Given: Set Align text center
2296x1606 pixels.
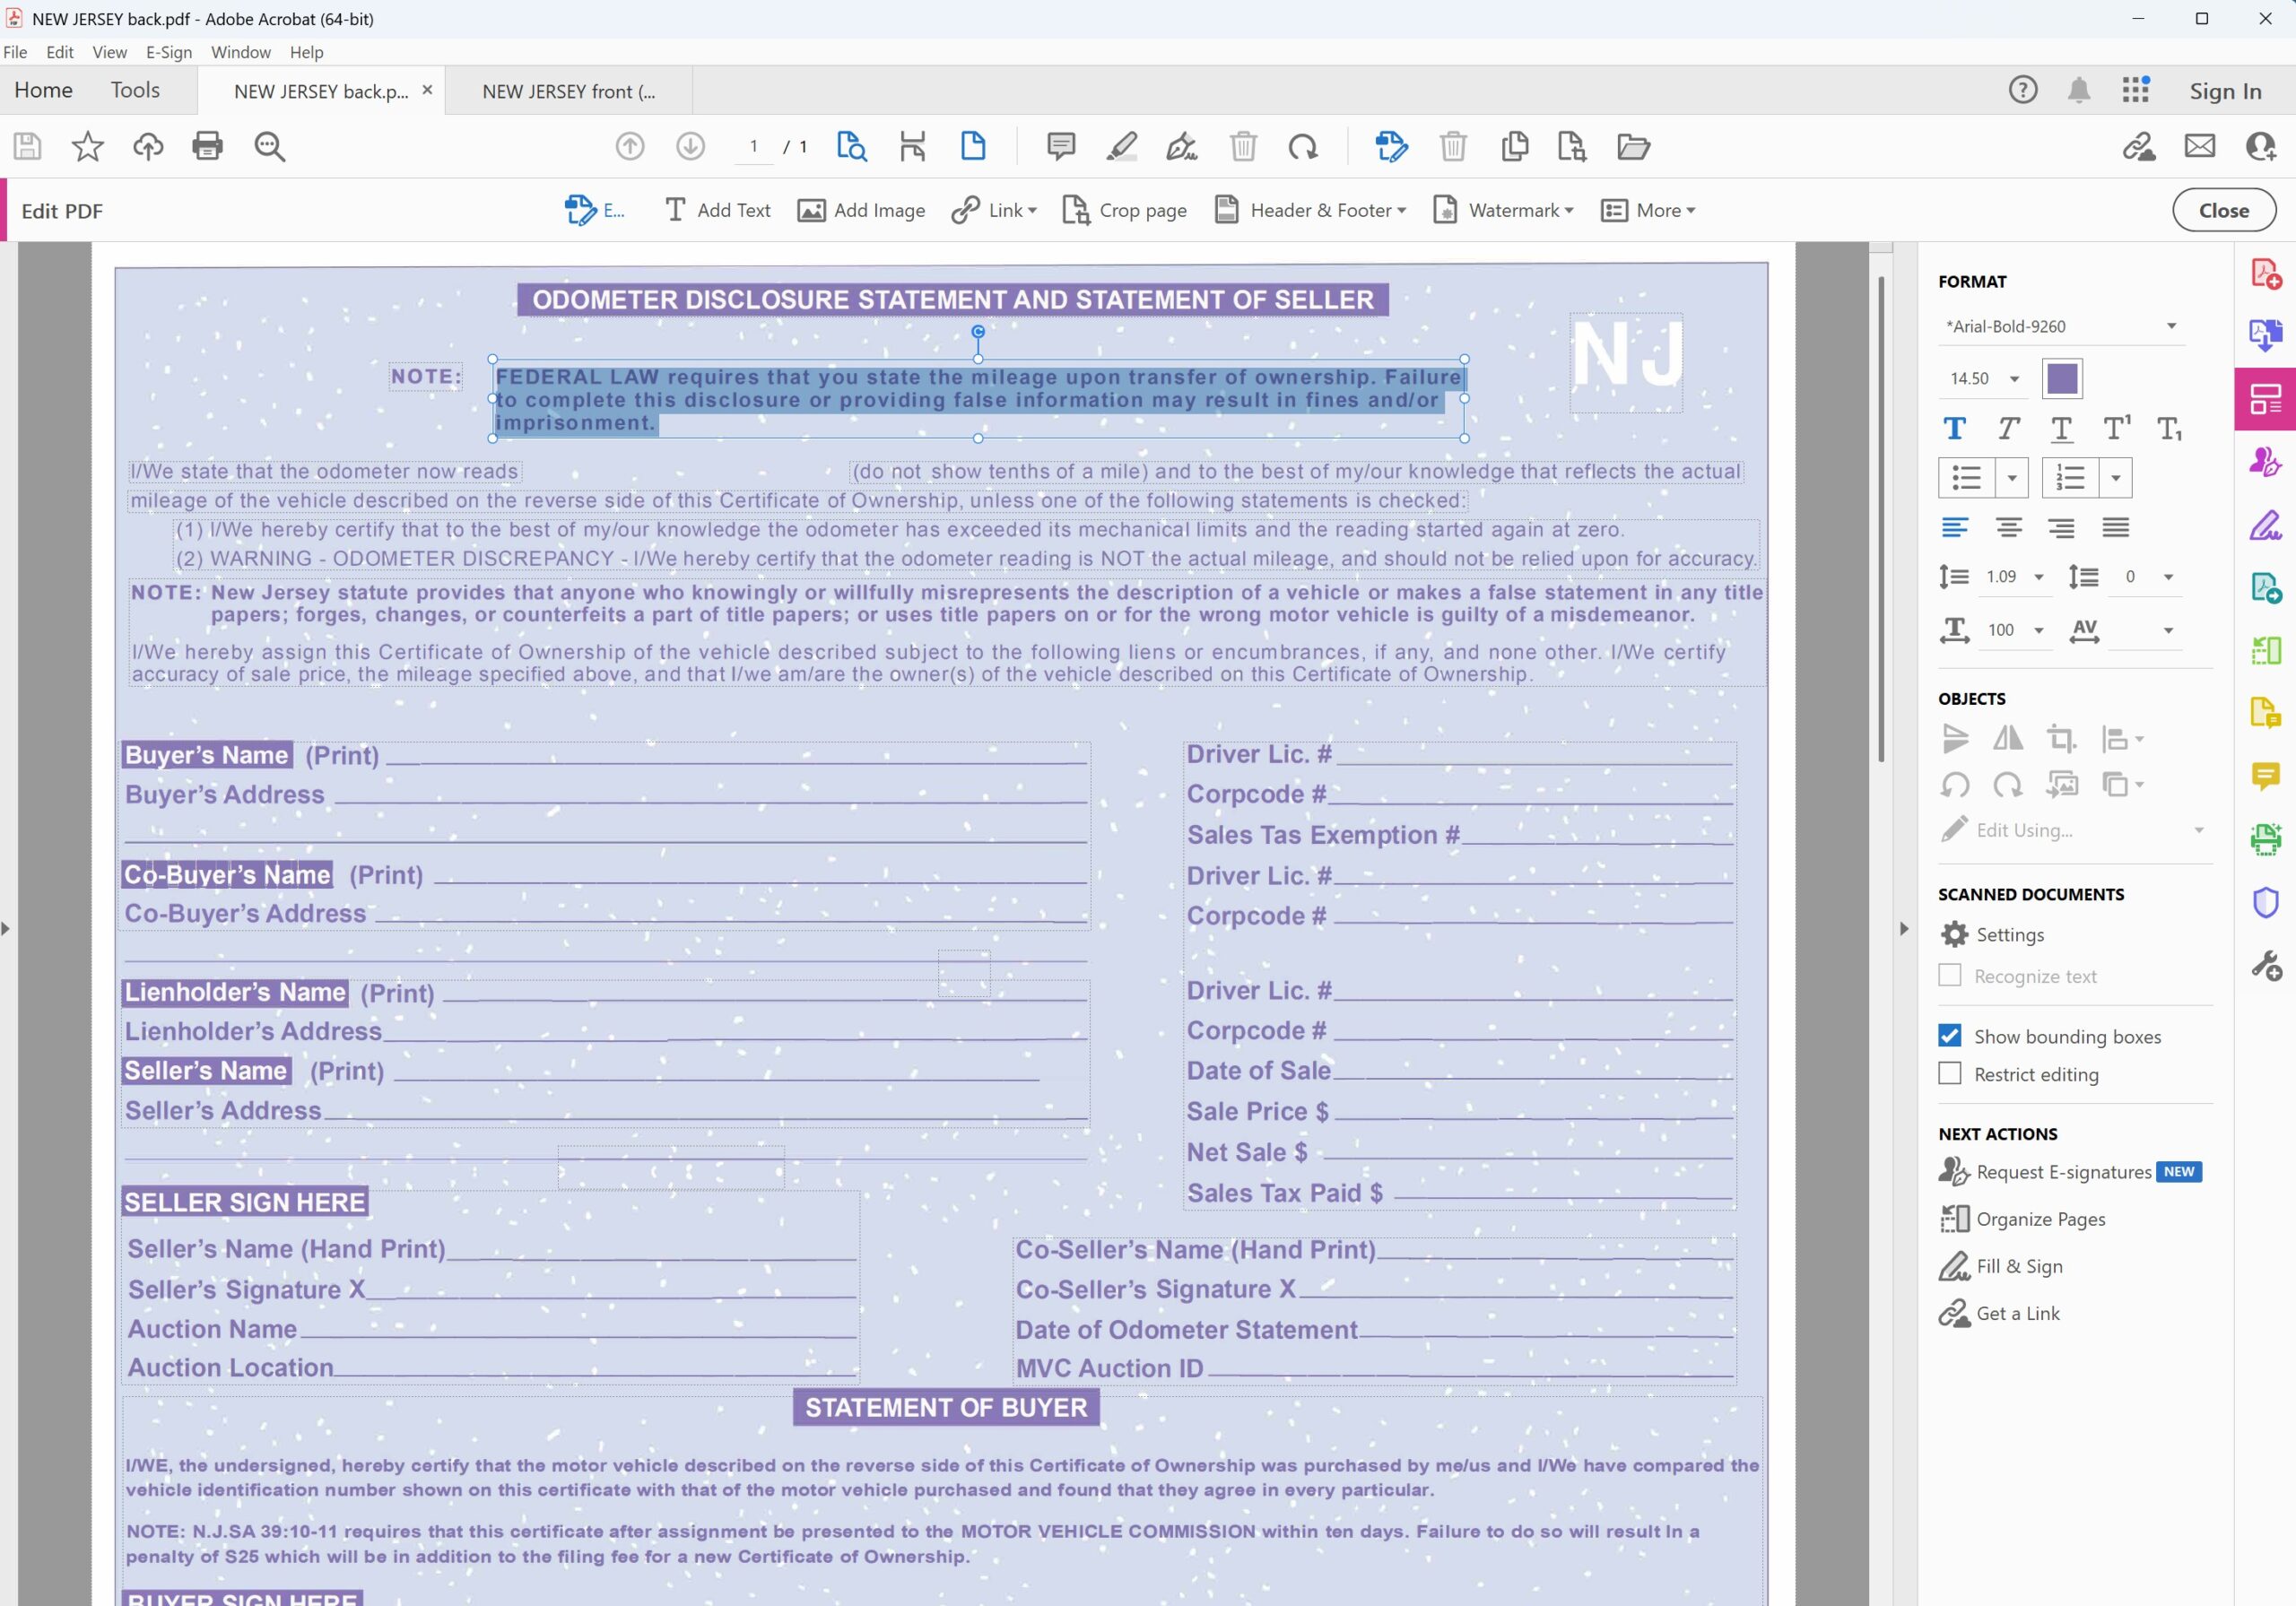Looking at the screenshot, I should coord(2008,527).
